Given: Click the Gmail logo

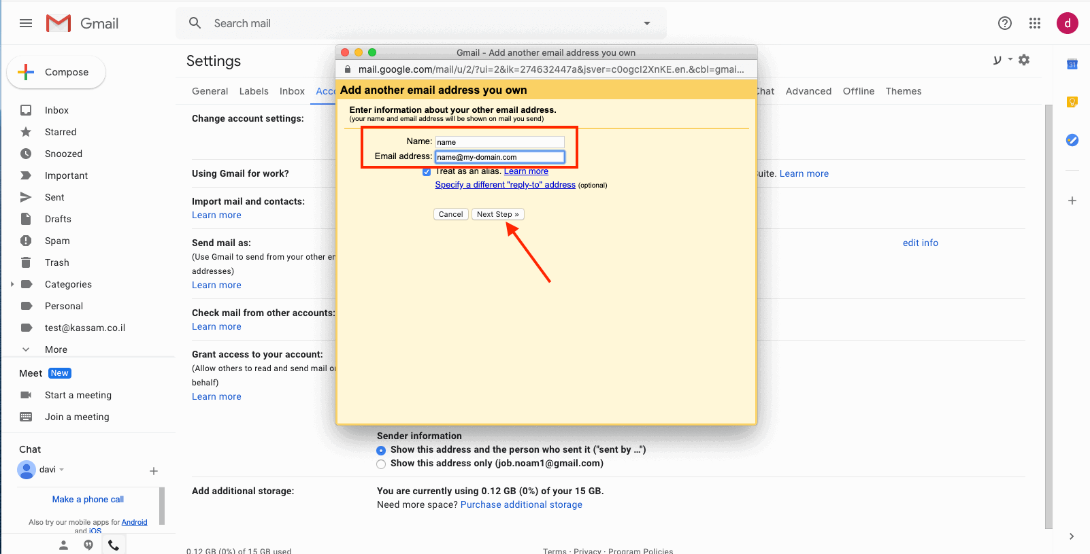Looking at the screenshot, I should [x=82, y=23].
